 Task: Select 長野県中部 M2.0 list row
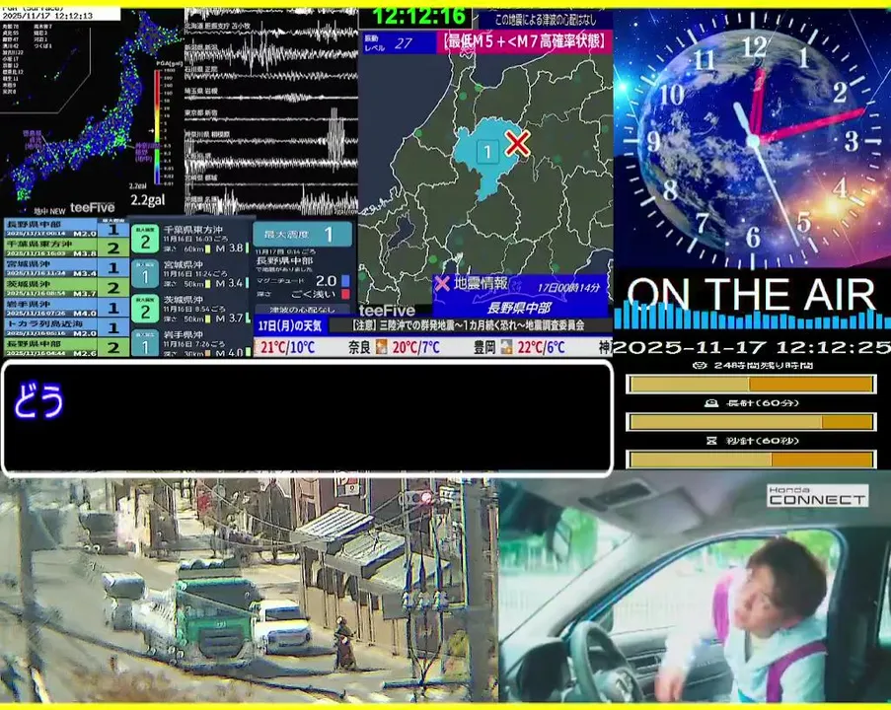pos(66,229)
